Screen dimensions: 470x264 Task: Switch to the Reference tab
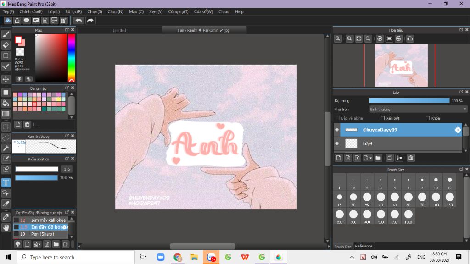[x=364, y=246]
